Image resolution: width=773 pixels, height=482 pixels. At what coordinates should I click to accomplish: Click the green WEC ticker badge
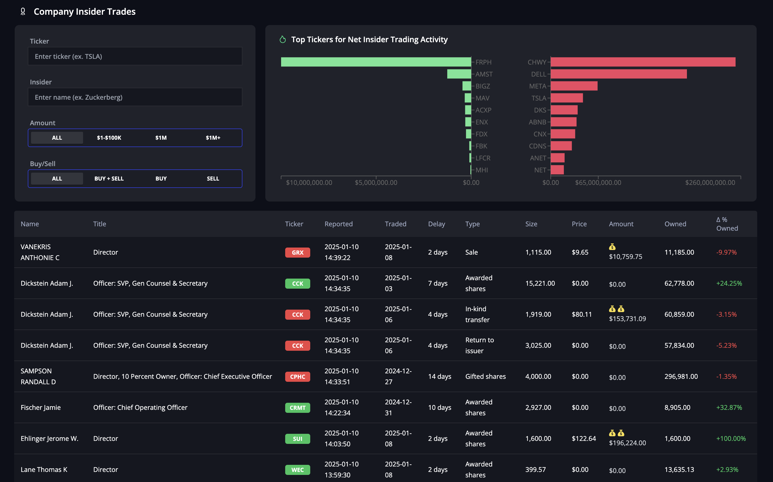[x=297, y=469]
